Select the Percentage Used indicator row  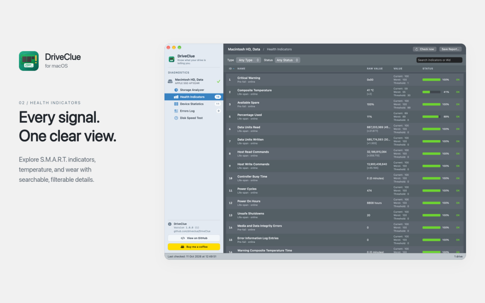click(345, 117)
